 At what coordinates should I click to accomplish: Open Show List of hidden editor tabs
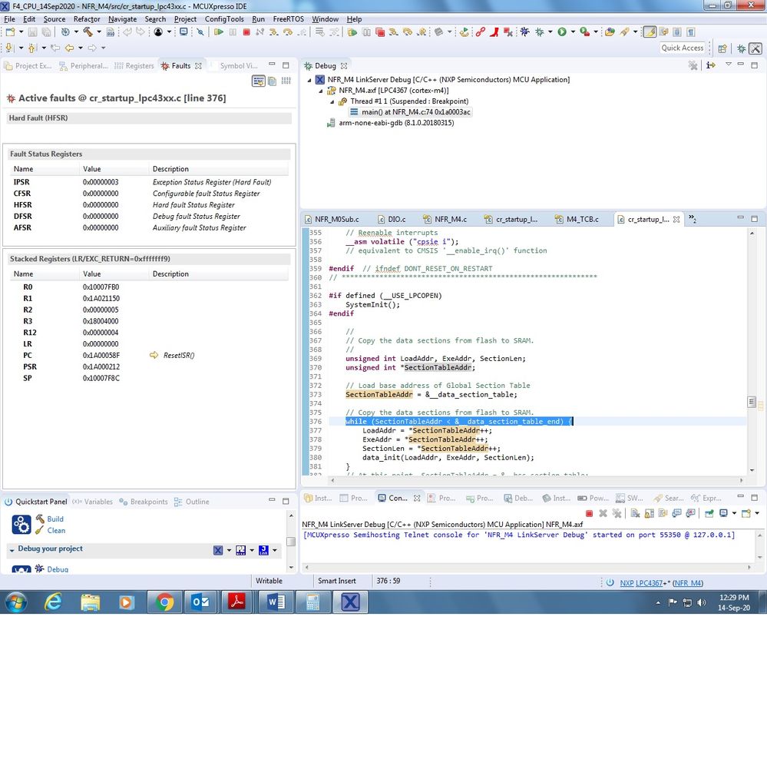(693, 219)
